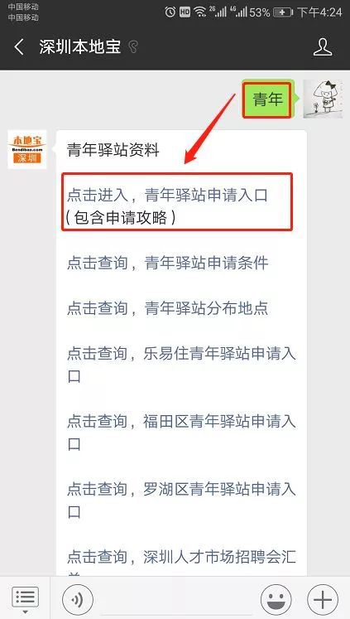Tap the 青年驿站资料 heading text
The height and width of the screenshot is (619, 350).
pyautogui.click(x=113, y=150)
